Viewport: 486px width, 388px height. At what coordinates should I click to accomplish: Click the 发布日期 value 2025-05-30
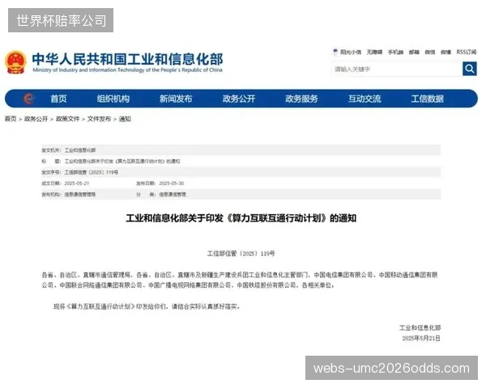point(172,183)
